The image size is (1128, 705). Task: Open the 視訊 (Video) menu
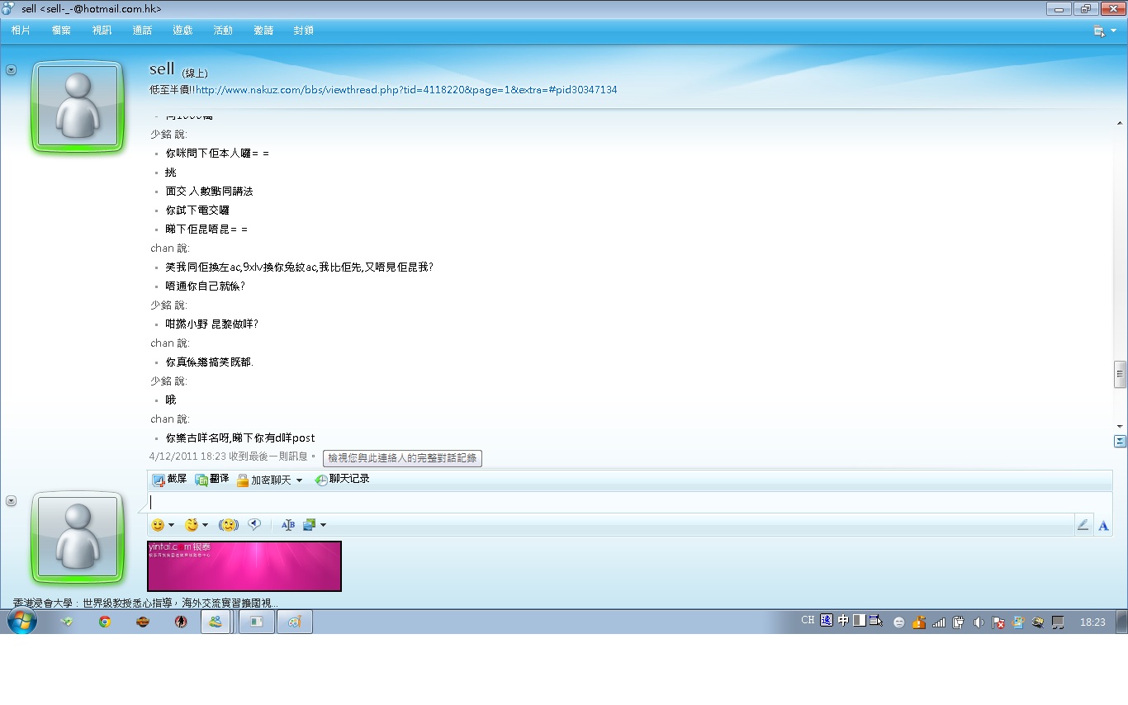[x=102, y=31]
